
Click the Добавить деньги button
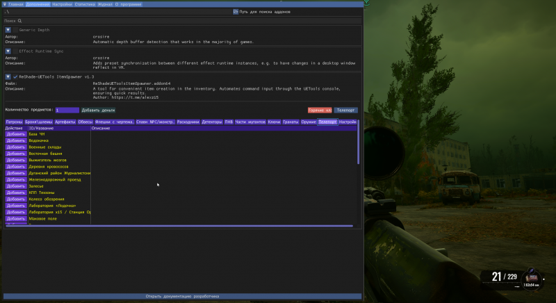98,110
